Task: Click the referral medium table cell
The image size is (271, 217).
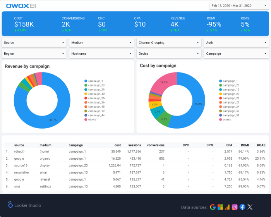Action: tap(45, 180)
